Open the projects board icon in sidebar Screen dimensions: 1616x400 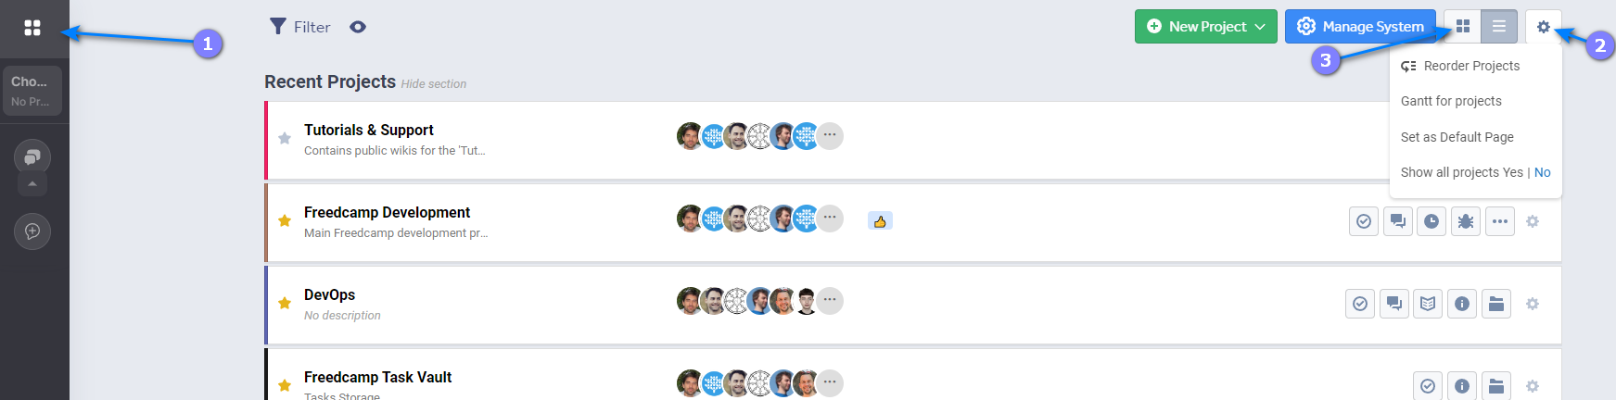pos(32,28)
